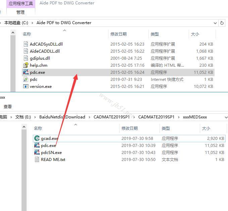228x211 pixels.
Task: Click the gdiplus.dll file icon
Action: 26,58
